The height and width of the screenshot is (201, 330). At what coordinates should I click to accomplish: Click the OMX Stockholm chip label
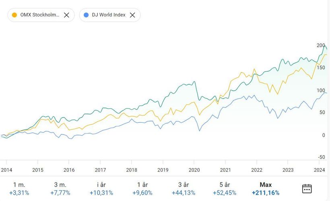(39, 15)
